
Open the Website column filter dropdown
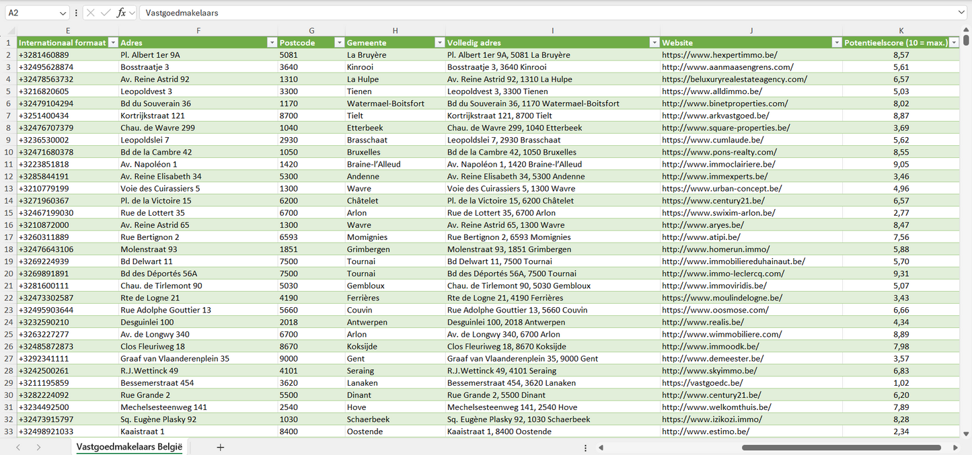836,42
